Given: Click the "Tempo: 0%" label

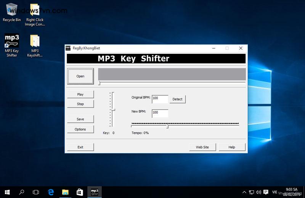Looking at the screenshot, I should (140, 133).
